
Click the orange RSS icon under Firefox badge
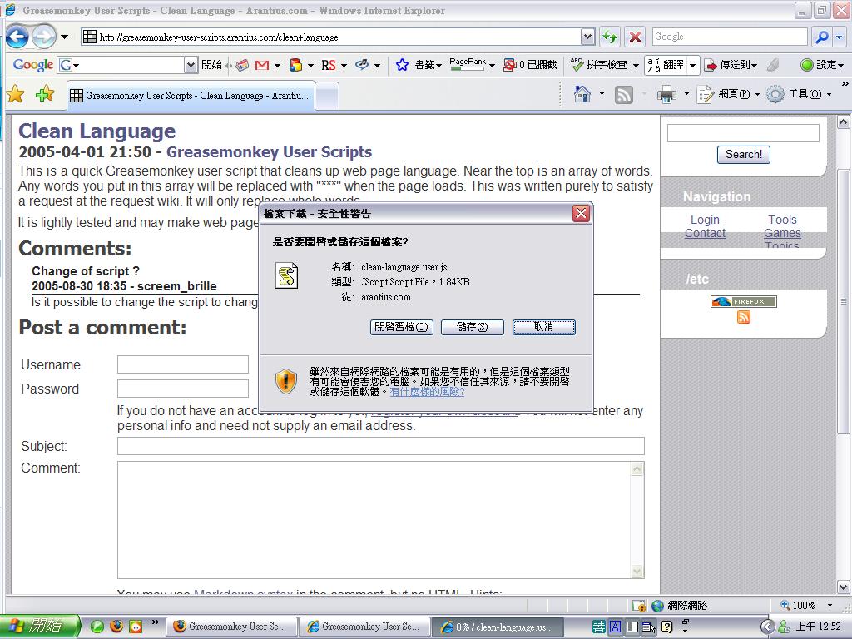coord(744,317)
